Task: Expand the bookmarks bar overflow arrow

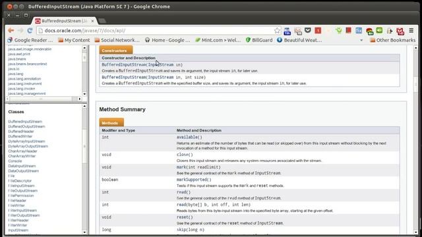Action: 361,40
